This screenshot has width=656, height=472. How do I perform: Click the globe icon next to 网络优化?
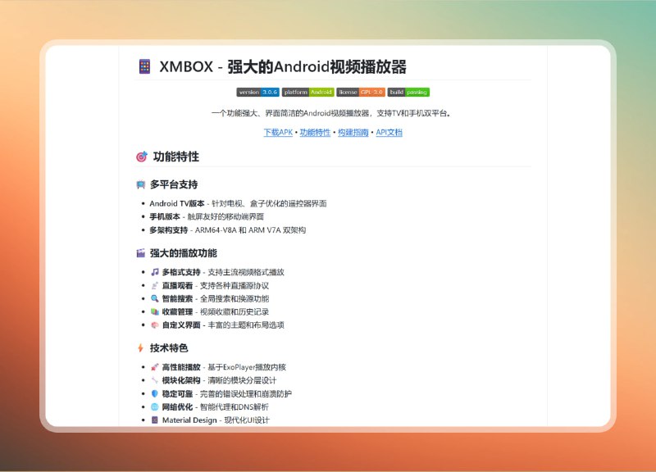(155, 406)
